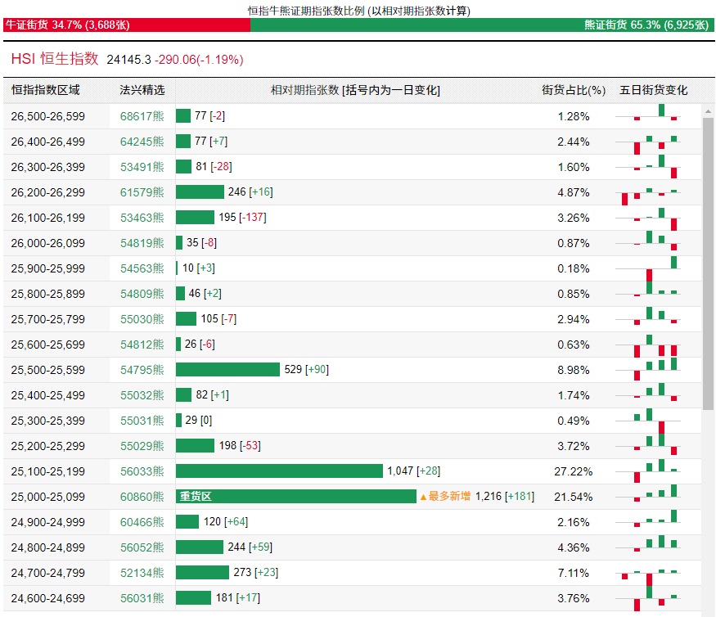The width and height of the screenshot is (716, 617).
Task: Click the change value -290.06(-1.19%)
Action: click(x=199, y=60)
